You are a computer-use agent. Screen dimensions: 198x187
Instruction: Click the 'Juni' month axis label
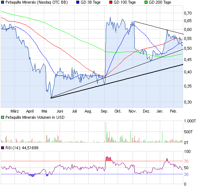pyautogui.click(x=60, y=111)
